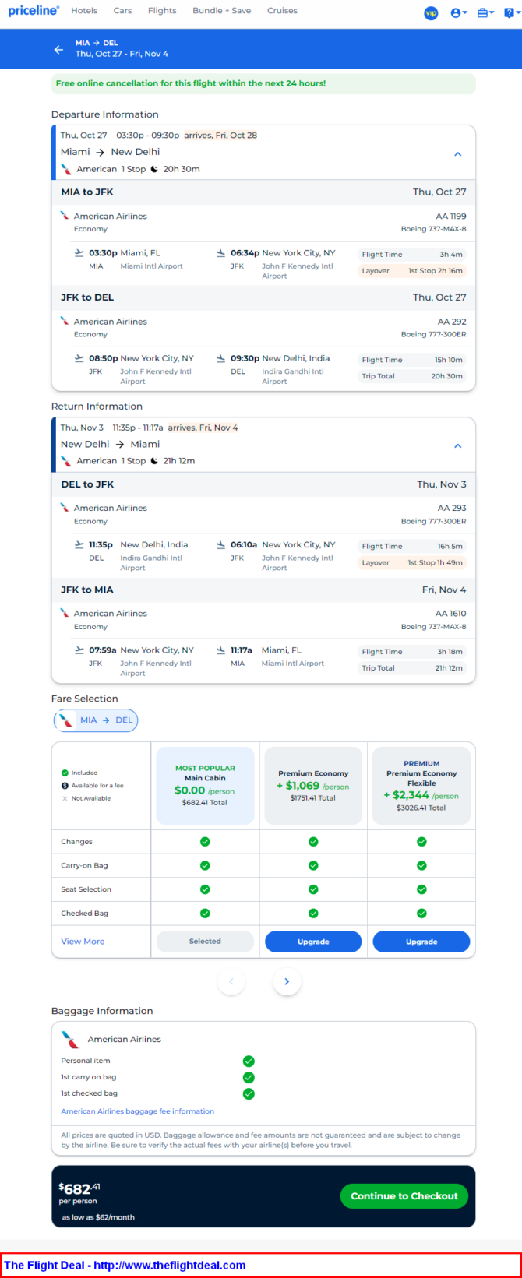The image size is (522, 1278).
Task: Go to previous fare options arrow
Action: [x=231, y=981]
